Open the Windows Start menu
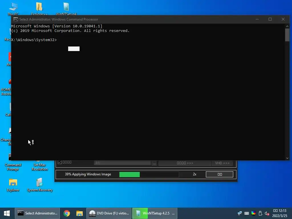This screenshot has height=219, width=292. [x=7, y=213]
